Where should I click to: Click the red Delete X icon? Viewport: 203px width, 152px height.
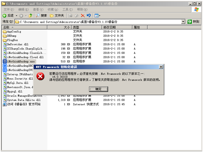point(83,16)
